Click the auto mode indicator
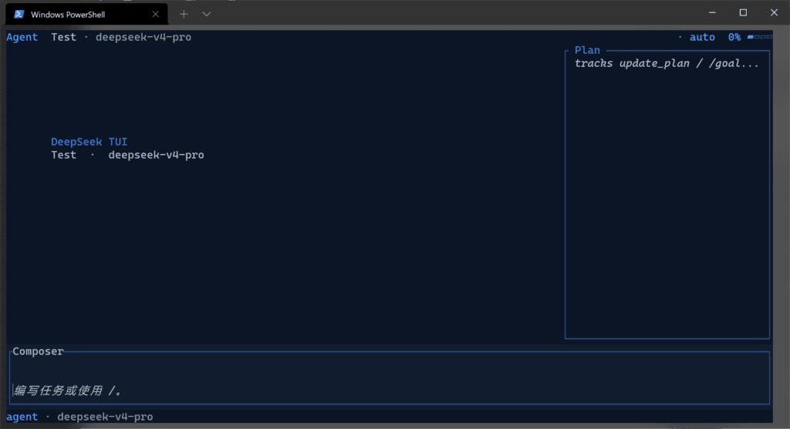Image resolution: width=790 pixels, height=429 pixels. (702, 37)
